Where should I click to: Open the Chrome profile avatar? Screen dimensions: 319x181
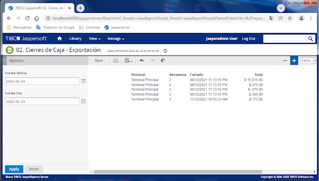click(302, 18)
